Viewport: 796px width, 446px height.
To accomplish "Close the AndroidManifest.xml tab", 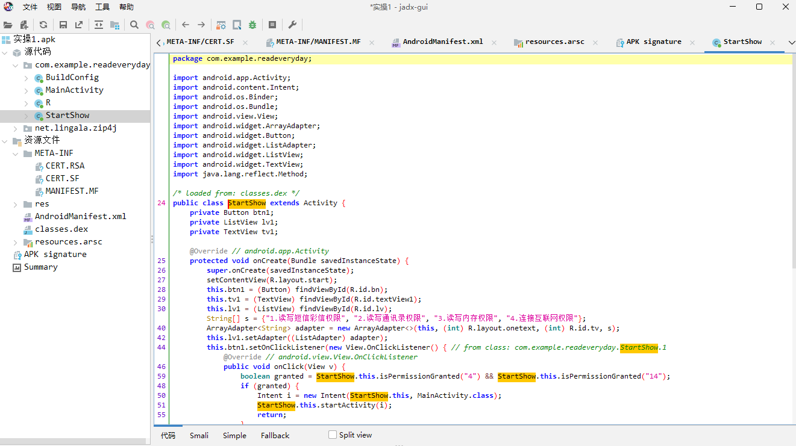I will pos(494,42).
